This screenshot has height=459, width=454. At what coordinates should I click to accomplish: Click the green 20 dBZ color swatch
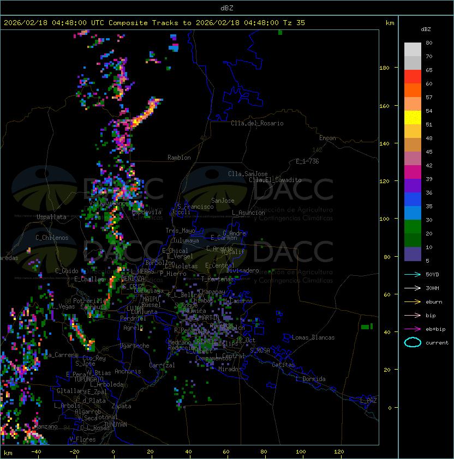click(x=413, y=227)
